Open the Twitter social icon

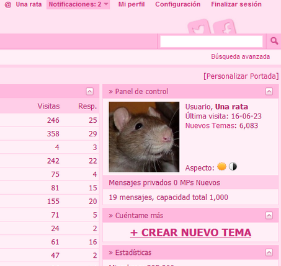(199, 27)
